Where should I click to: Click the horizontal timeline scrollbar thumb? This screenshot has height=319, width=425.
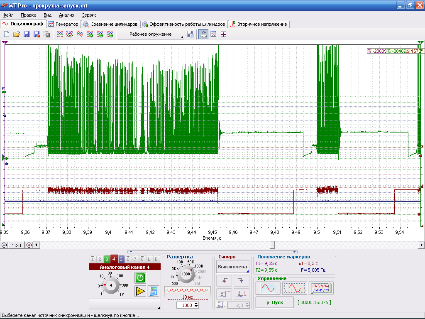272,245
